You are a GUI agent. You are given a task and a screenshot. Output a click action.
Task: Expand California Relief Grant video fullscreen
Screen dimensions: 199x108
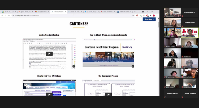click(x=133, y=67)
